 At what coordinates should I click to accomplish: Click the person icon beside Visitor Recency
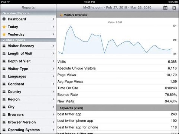tap(4, 46)
